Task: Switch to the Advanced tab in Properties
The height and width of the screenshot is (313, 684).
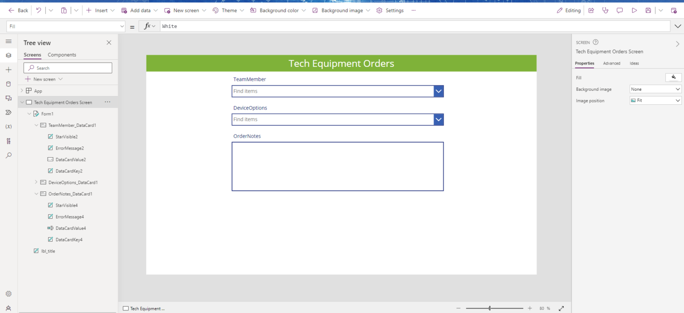Action: 611,63
